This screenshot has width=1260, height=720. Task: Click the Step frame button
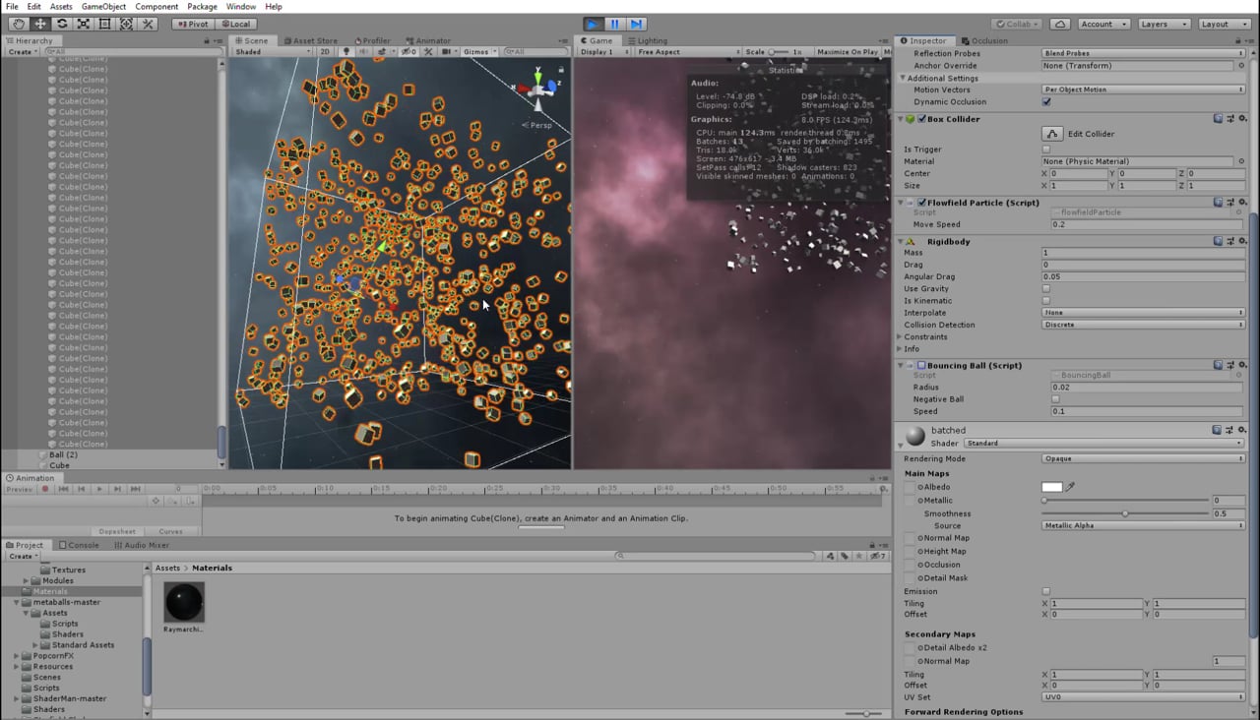[x=636, y=24]
